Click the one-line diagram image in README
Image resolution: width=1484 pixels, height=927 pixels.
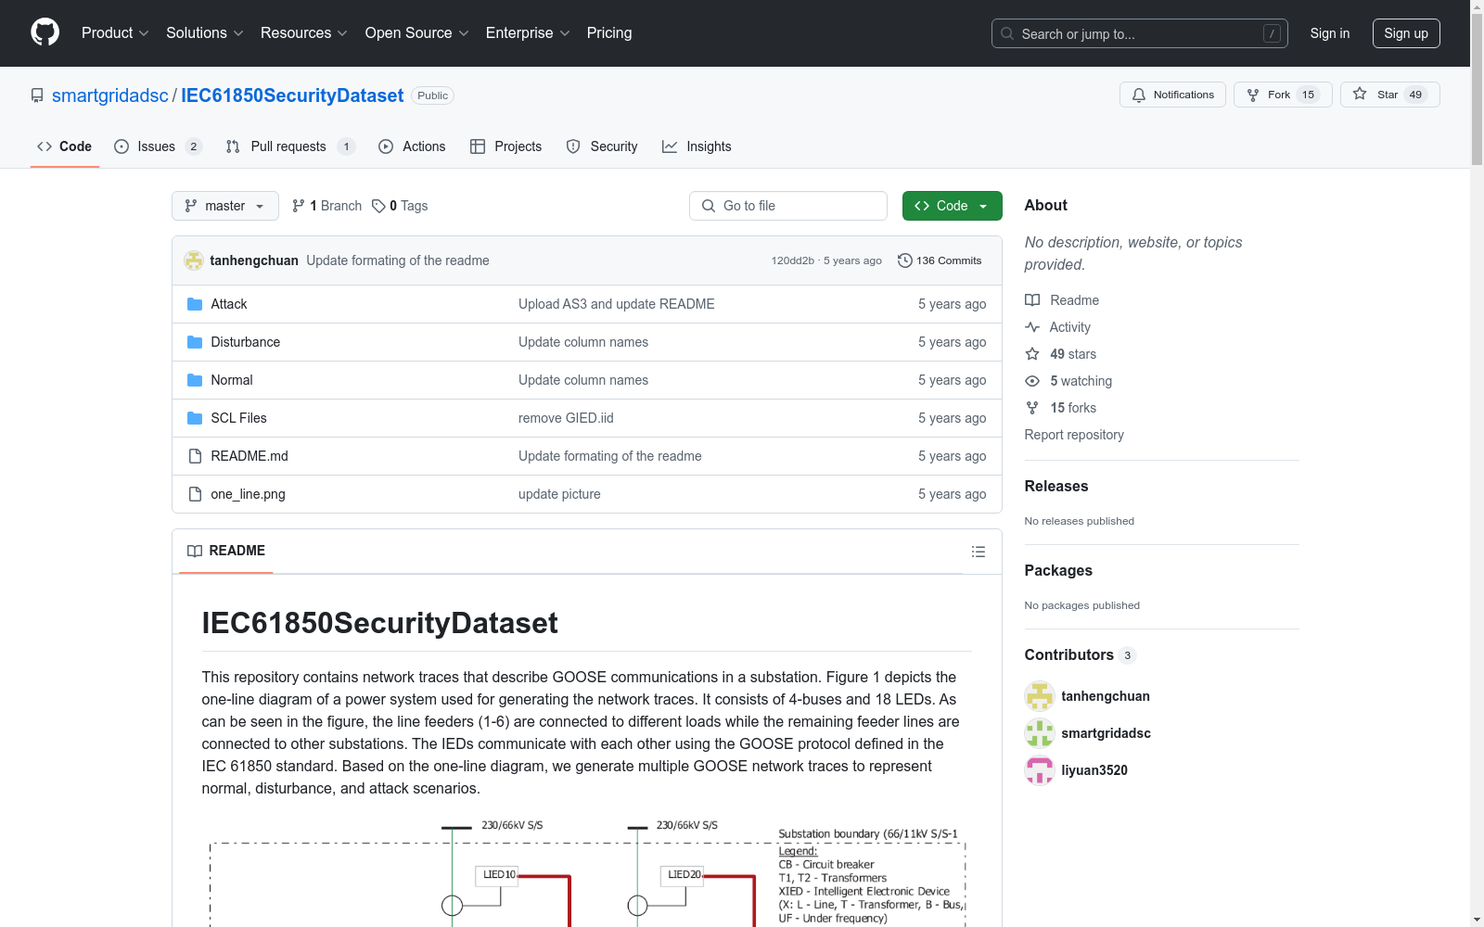[x=587, y=871]
